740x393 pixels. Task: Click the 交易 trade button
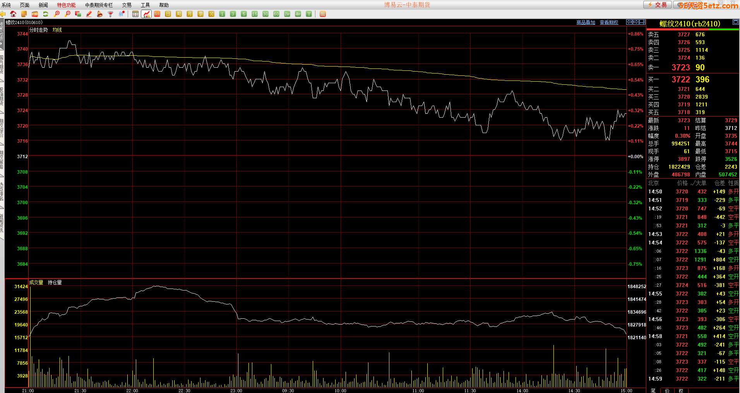pyautogui.click(x=657, y=5)
